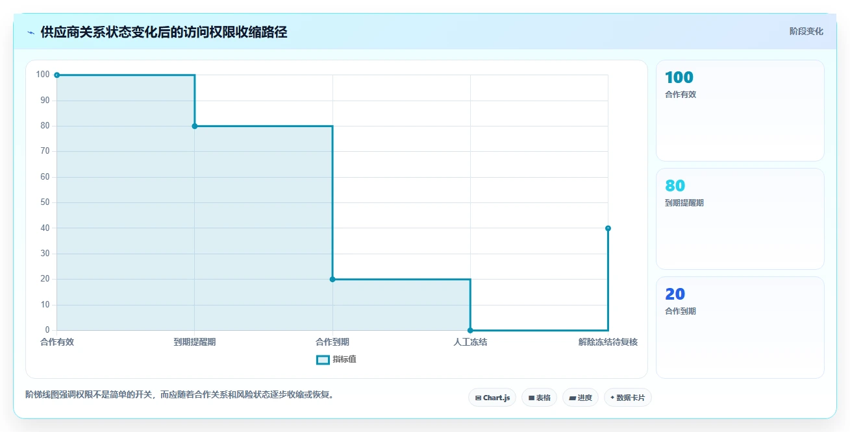Screen dimensions: 850x432
Task: Open the card showing value 80
Action: pos(740,219)
